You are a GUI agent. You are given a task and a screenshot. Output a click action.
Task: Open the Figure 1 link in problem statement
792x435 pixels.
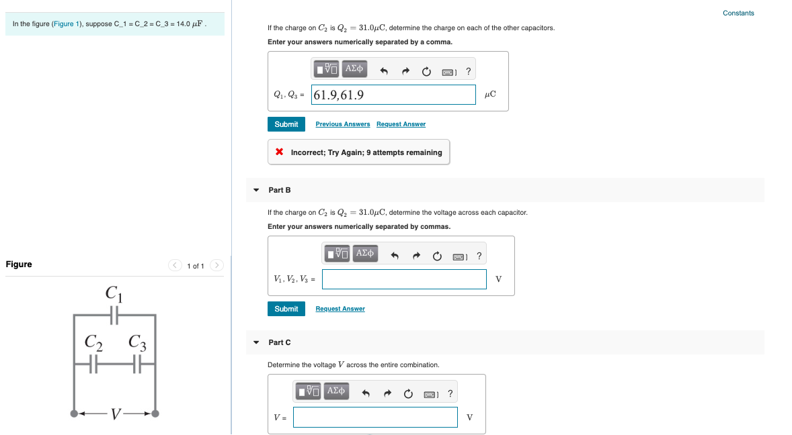coord(65,23)
